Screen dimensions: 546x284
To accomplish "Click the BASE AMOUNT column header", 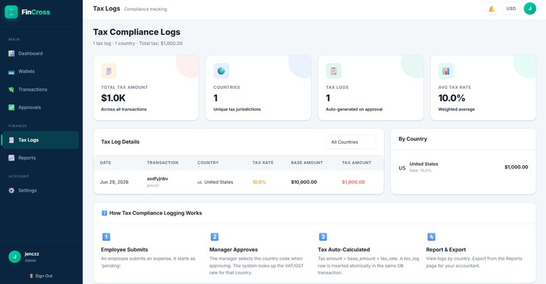I will pos(307,163).
